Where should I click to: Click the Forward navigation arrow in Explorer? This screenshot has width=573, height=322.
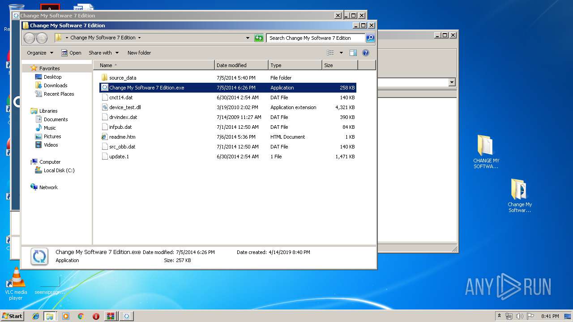point(42,38)
